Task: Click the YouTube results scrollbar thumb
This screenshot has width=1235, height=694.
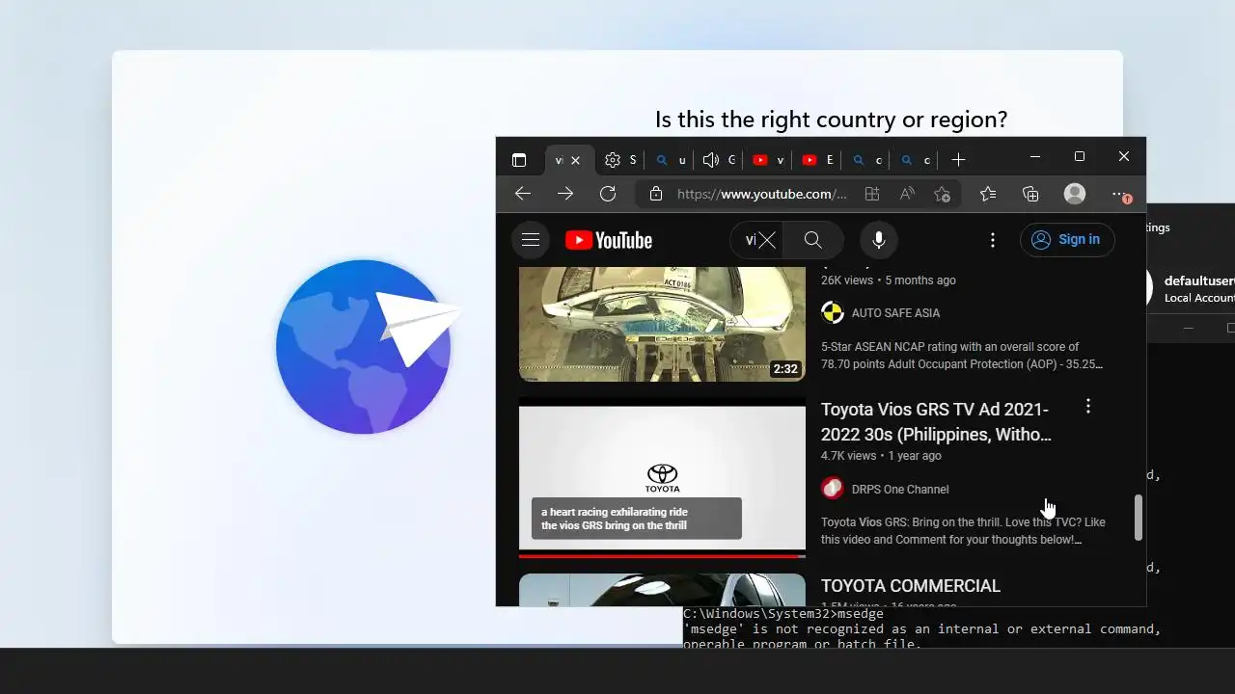Action: tap(1139, 518)
